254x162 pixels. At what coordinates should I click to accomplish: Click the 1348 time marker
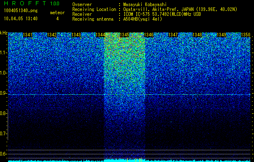tap(197, 35)
